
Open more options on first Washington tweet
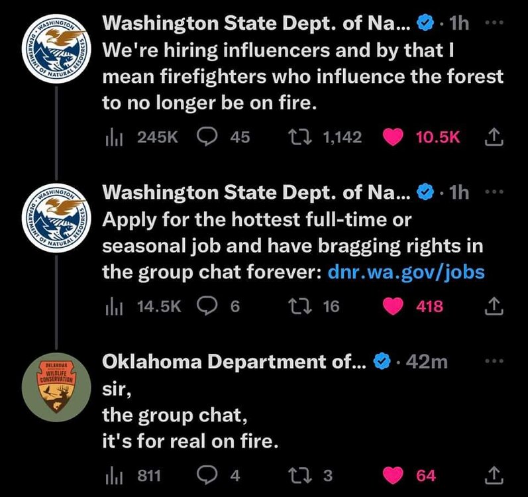495,24
